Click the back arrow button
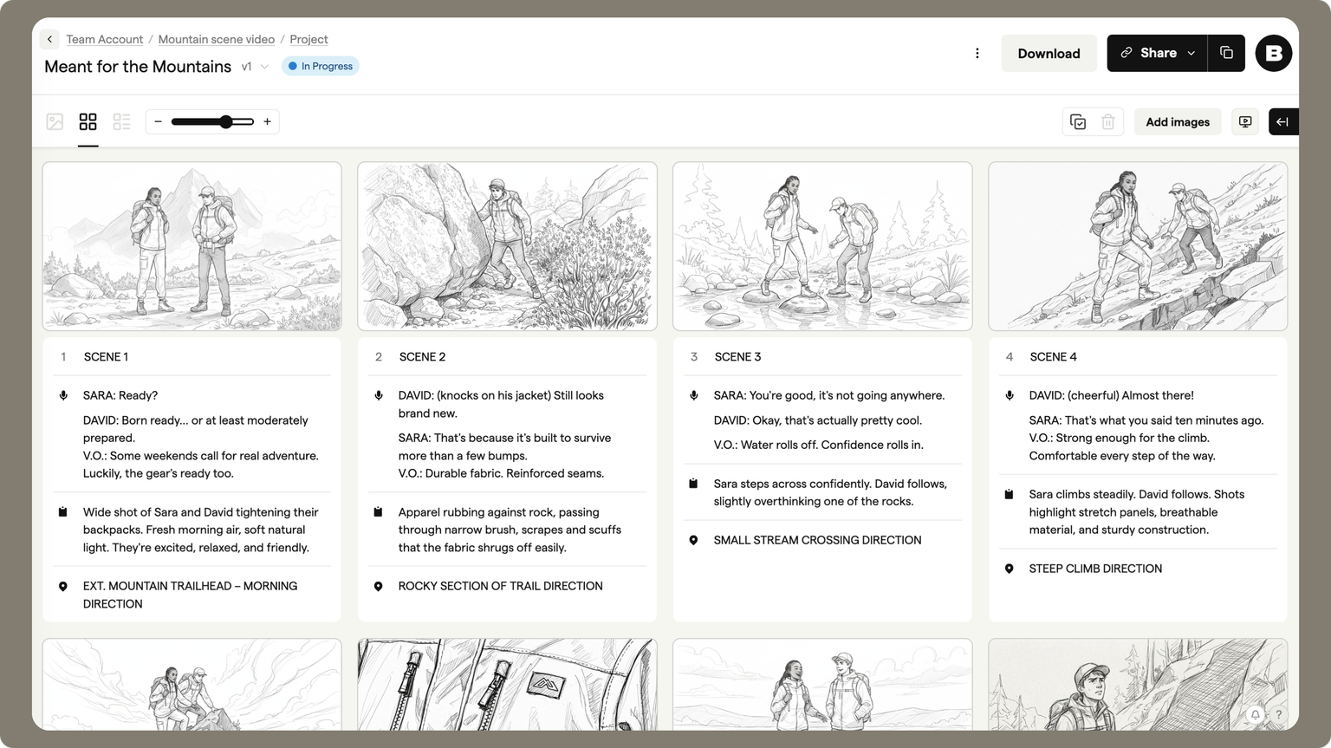Screen dimensions: 1331x748 [49, 39]
